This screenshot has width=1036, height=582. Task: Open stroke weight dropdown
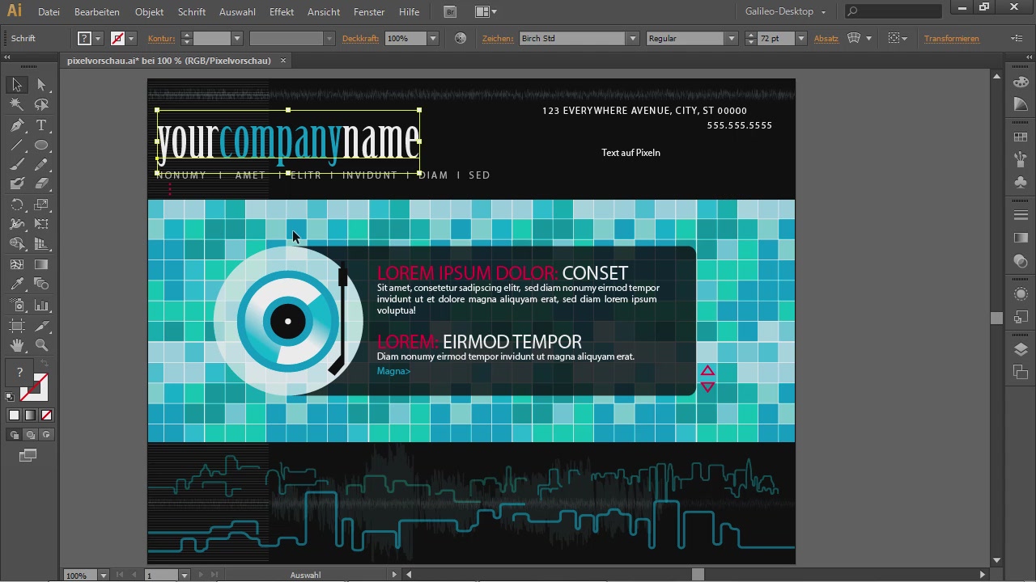click(x=236, y=39)
